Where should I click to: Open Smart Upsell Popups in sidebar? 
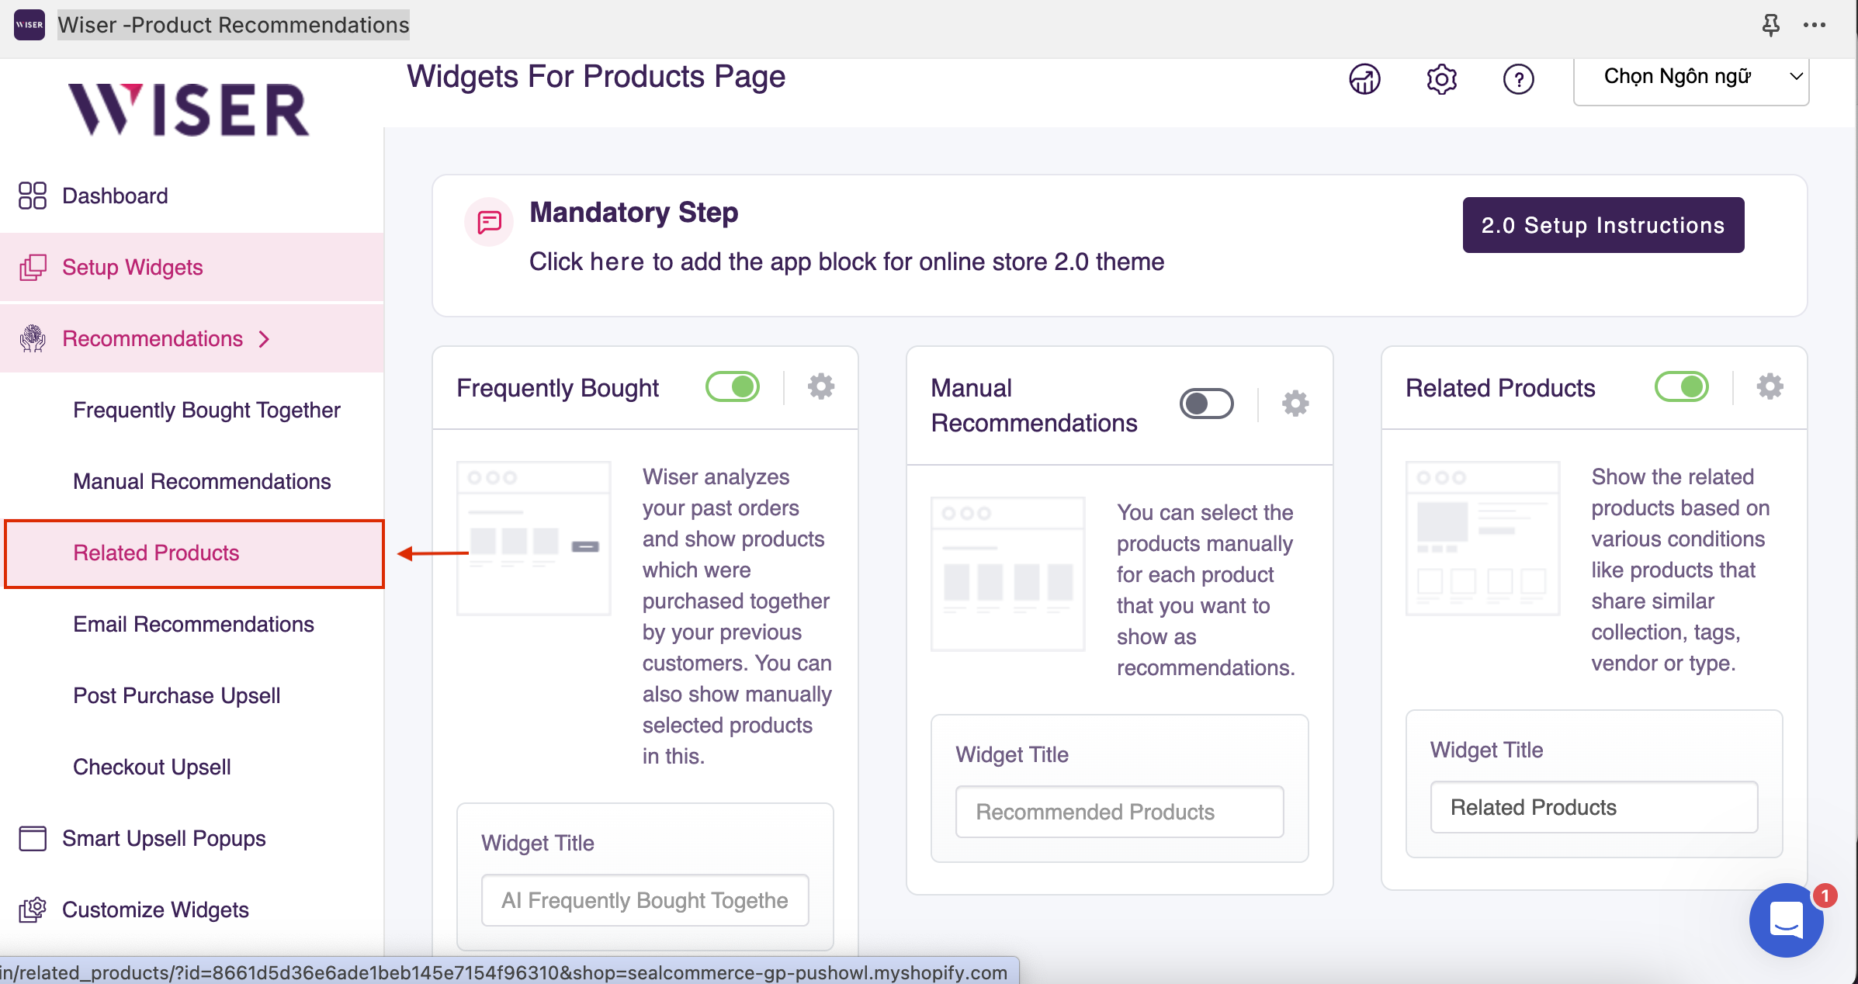click(164, 838)
